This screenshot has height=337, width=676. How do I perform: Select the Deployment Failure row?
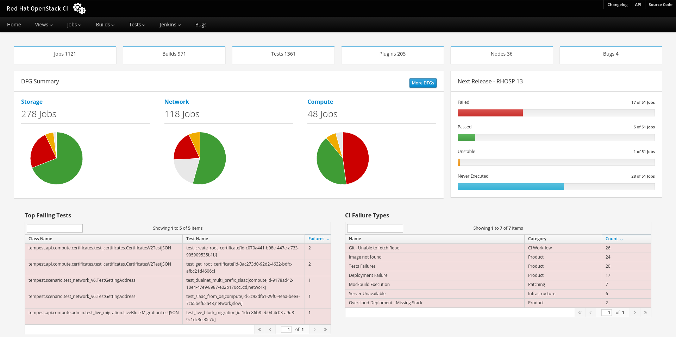pyautogui.click(x=498, y=275)
